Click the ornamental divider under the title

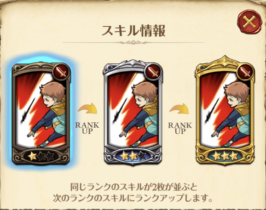(133, 42)
